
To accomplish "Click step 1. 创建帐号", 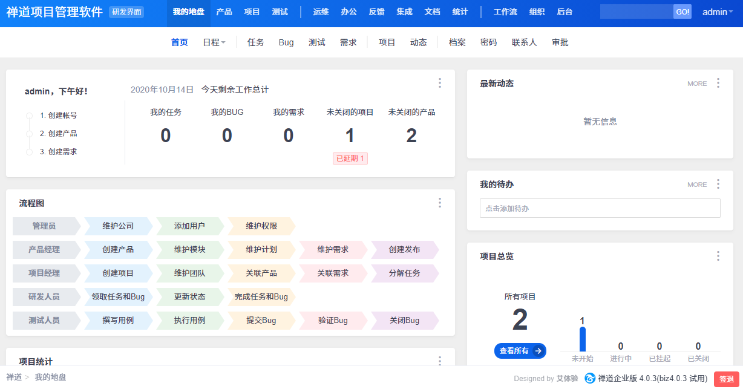I will click(59, 115).
